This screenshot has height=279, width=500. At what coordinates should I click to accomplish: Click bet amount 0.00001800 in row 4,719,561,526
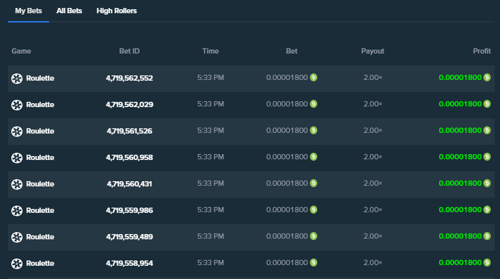287,130
